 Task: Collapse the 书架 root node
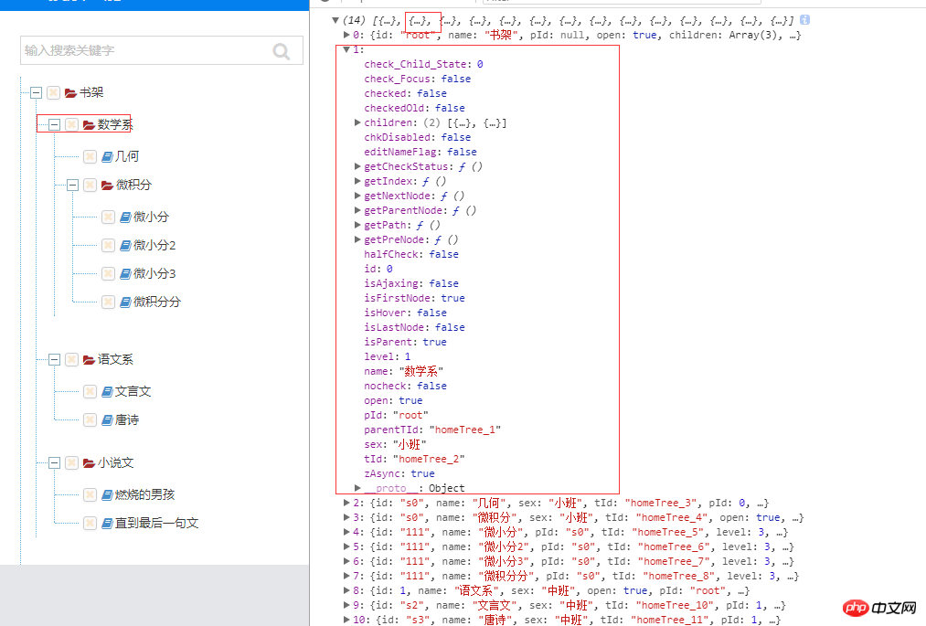point(36,92)
